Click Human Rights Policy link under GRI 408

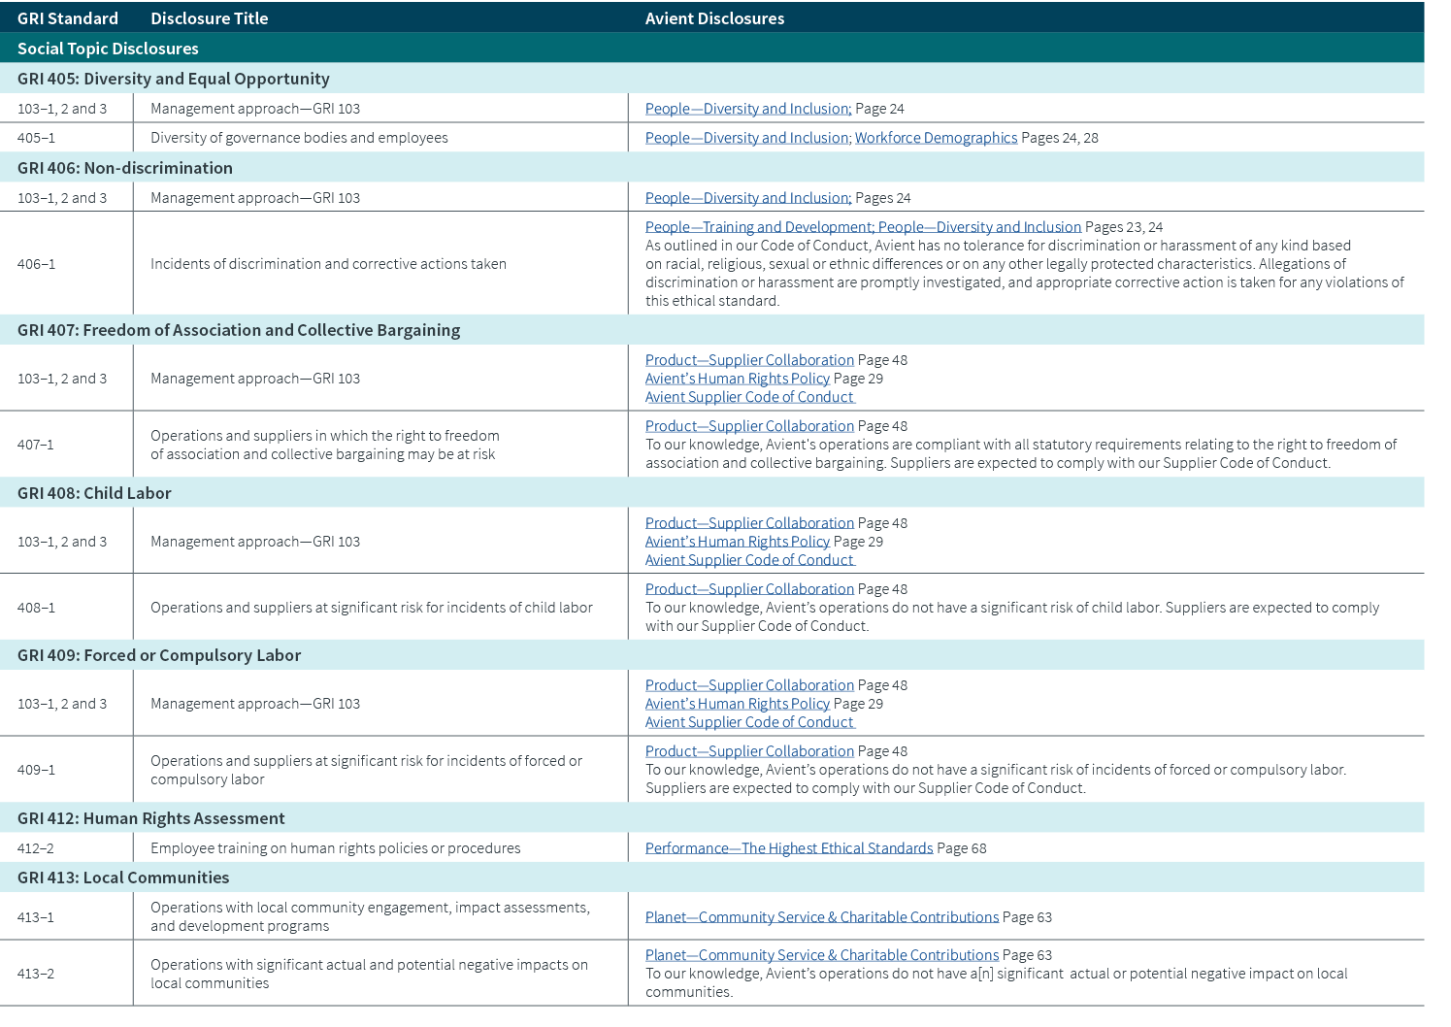point(737,542)
